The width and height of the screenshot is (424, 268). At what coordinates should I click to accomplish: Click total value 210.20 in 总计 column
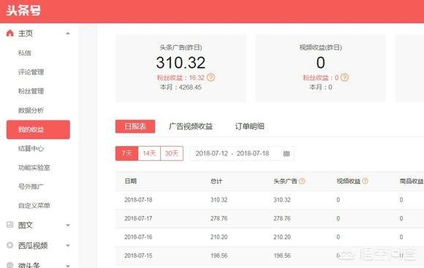coord(219,237)
